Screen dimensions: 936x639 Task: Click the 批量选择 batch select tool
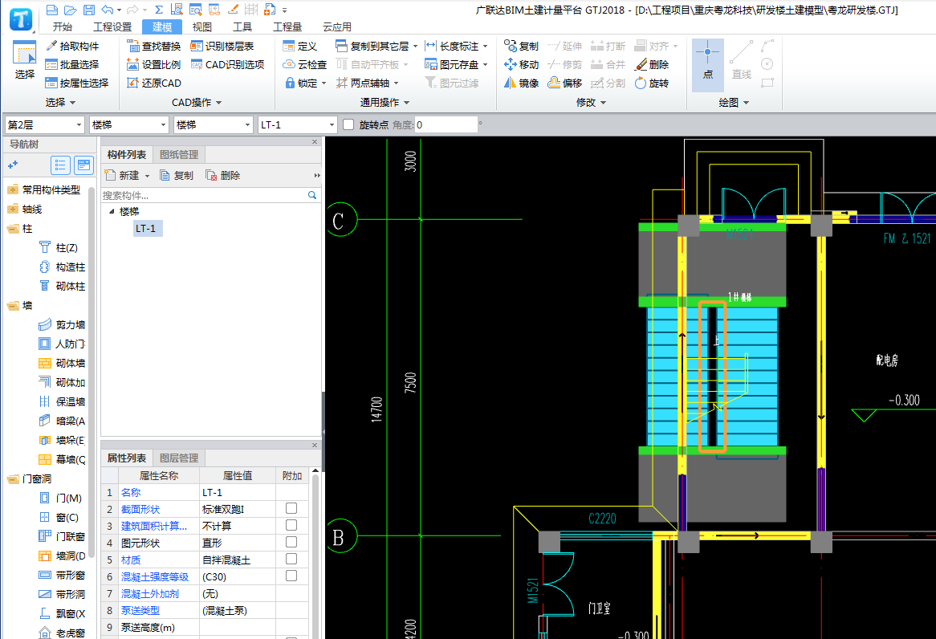[x=72, y=64]
